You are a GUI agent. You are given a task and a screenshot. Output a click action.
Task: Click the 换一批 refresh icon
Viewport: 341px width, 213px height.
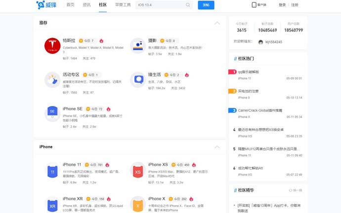pyautogui.click(x=290, y=190)
